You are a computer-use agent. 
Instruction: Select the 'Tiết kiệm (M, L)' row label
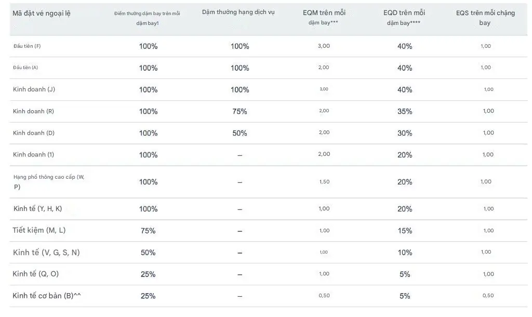39,231
